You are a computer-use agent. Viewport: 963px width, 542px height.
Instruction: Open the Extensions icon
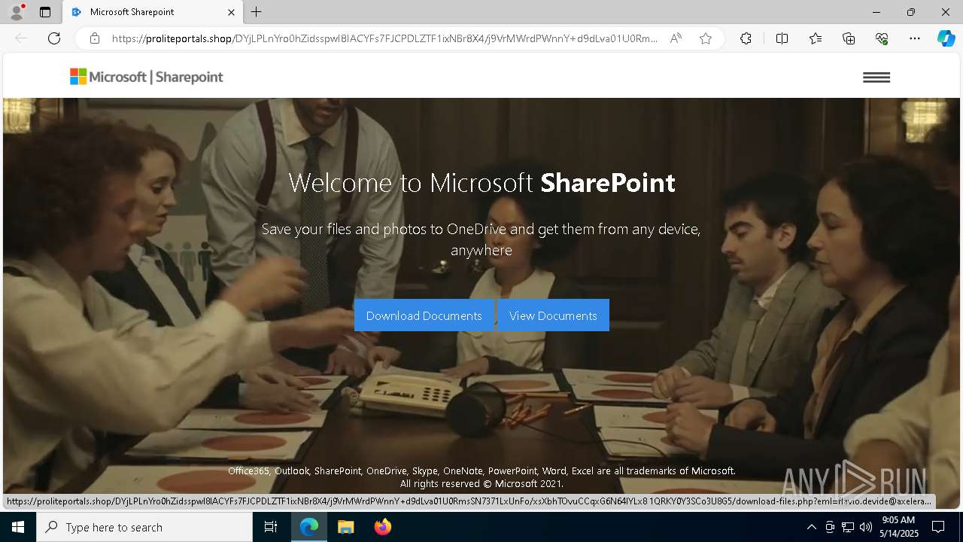[x=746, y=38]
